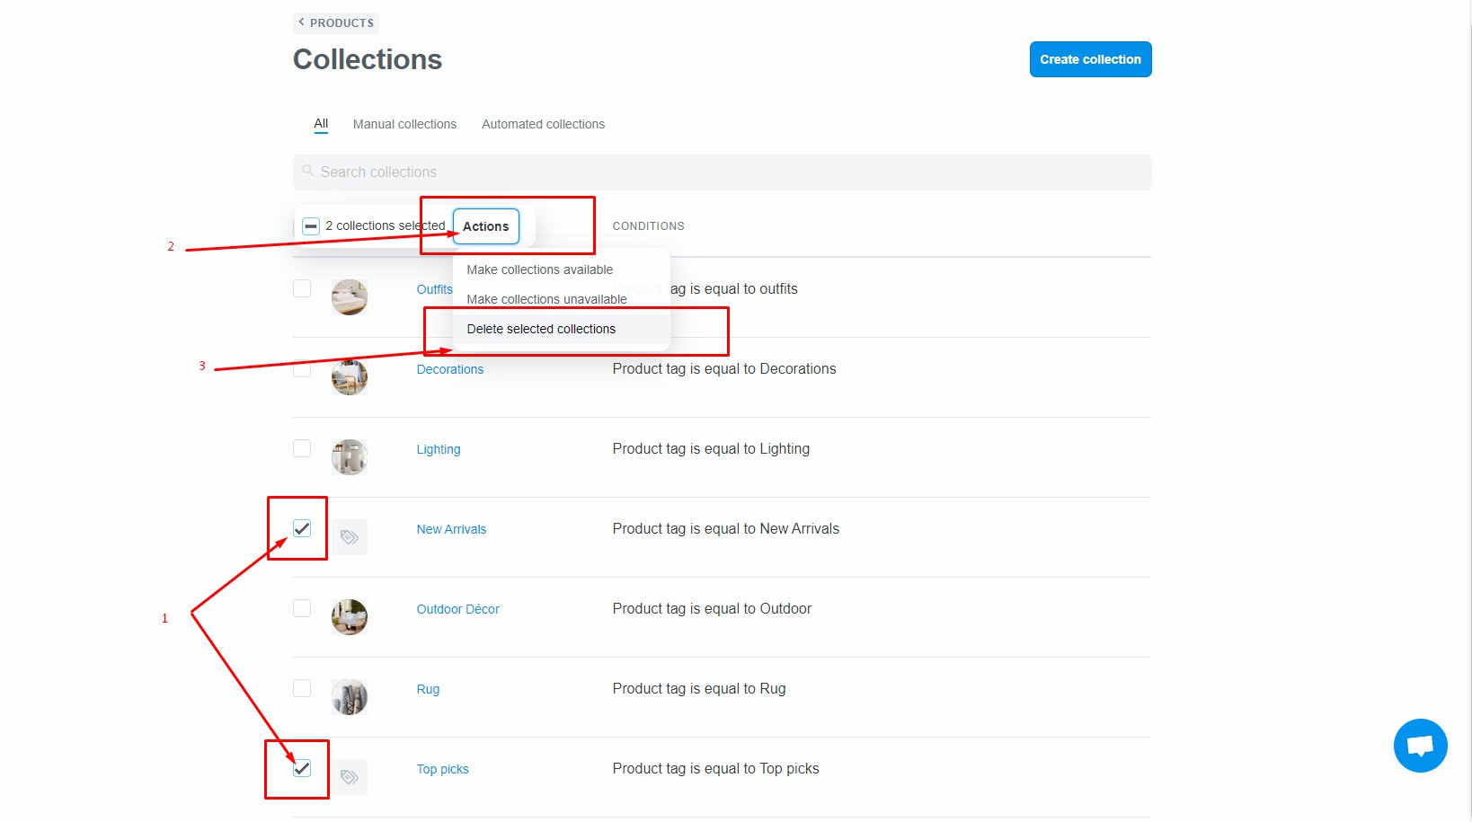The height and width of the screenshot is (822, 1472).
Task: Click inside the Search collections field
Action: (x=629, y=172)
